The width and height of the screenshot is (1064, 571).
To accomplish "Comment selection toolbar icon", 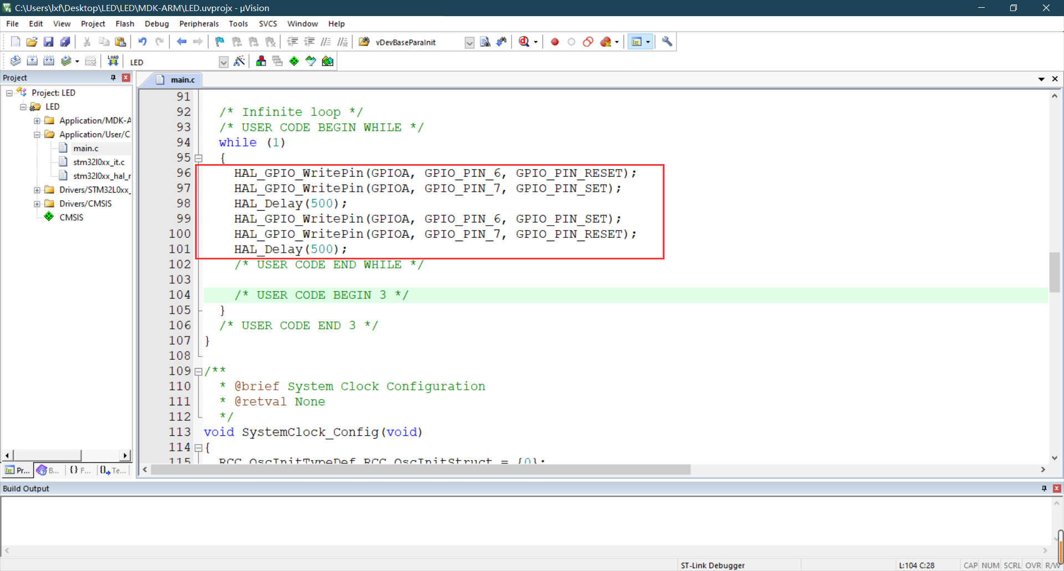I will (x=326, y=42).
